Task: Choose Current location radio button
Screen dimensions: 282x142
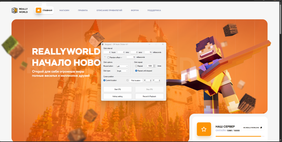Action: pyautogui.click(x=104, y=80)
